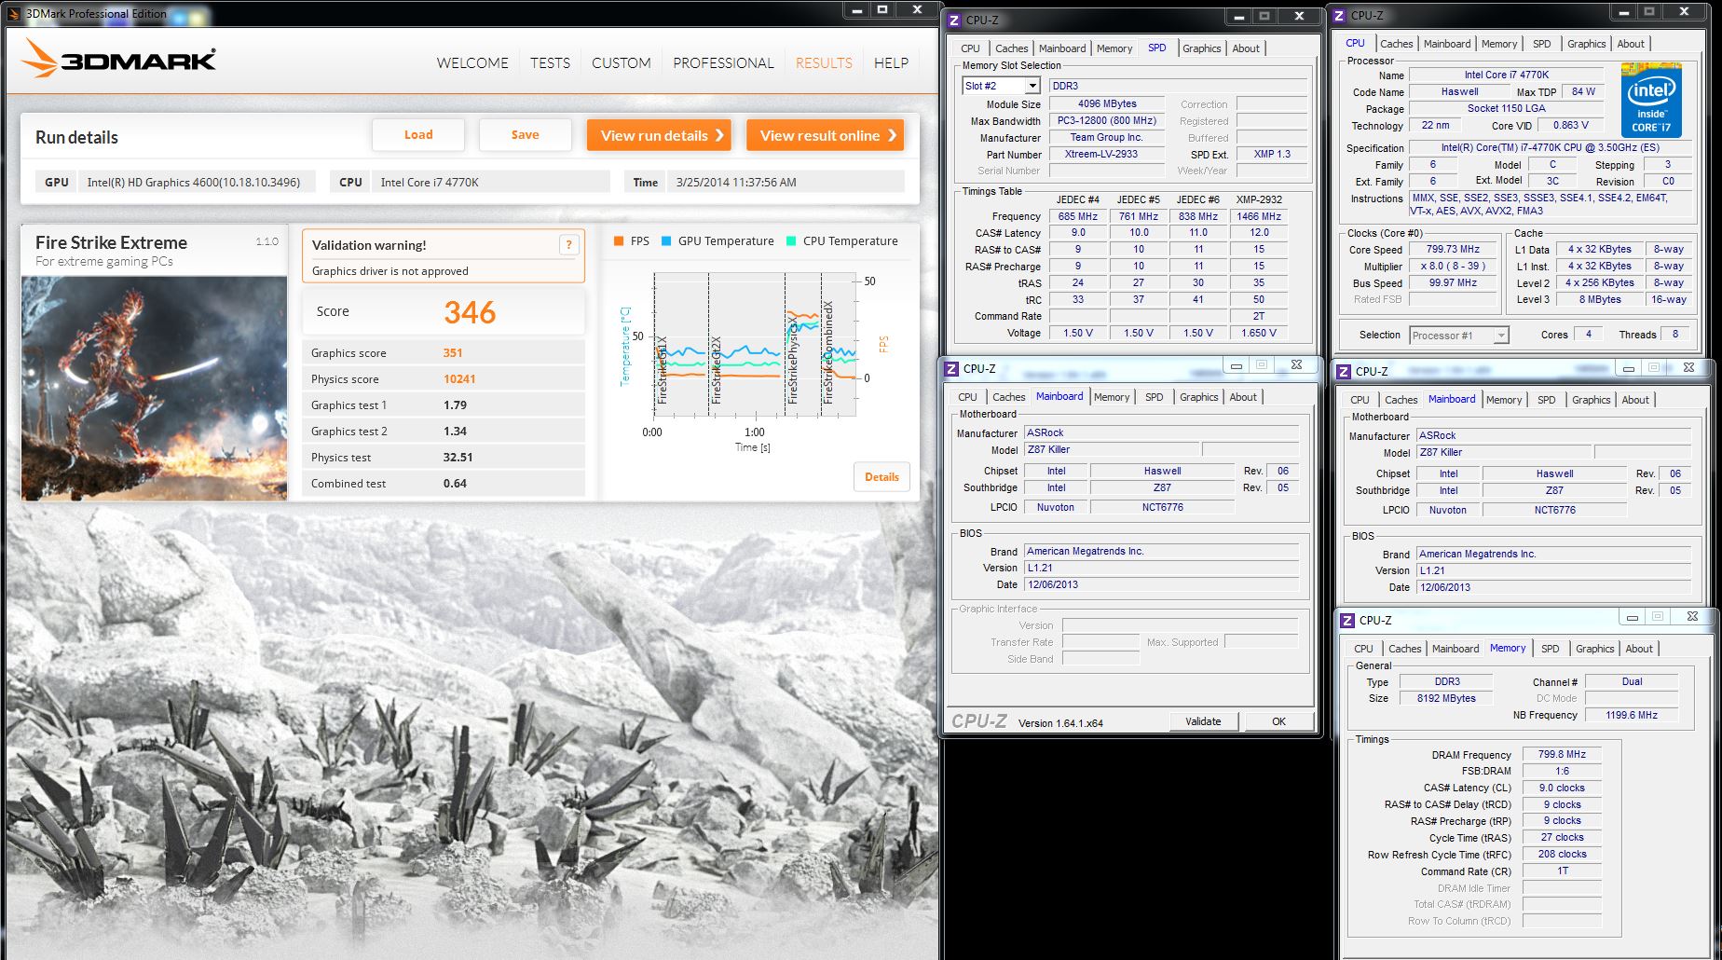Click the GPU field Intel HD Graphics 4600

click(x=196, y=182)
